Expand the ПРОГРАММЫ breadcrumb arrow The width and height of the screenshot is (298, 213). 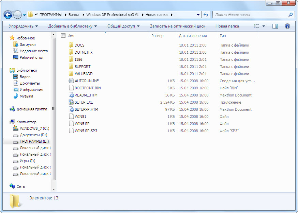65,15
